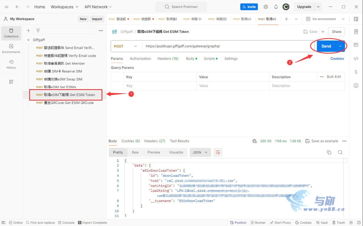Open the environment quick look icon

(356, 19)
